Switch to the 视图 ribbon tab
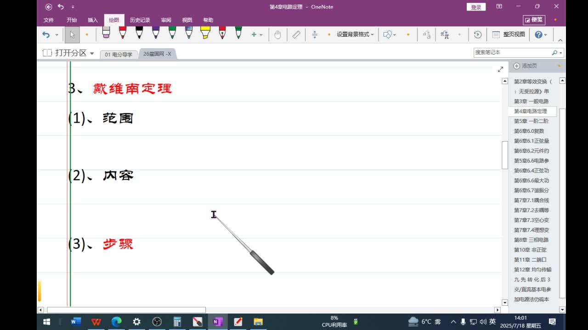Image resolution: width=588 pixels, height=330 pixels. pyautogui.click(x=187, y=20)
